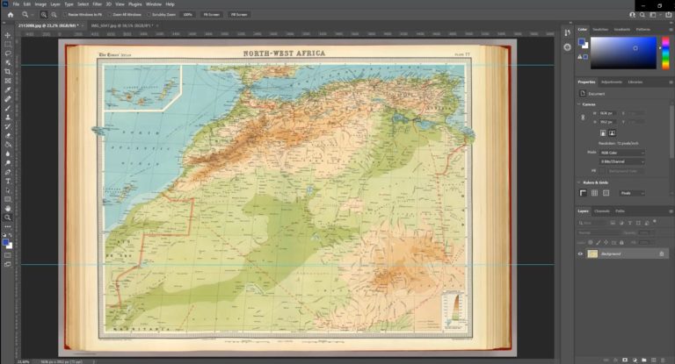Select the Crop tool
Viewport: 675px width, 364px height.
click(8, 71)
